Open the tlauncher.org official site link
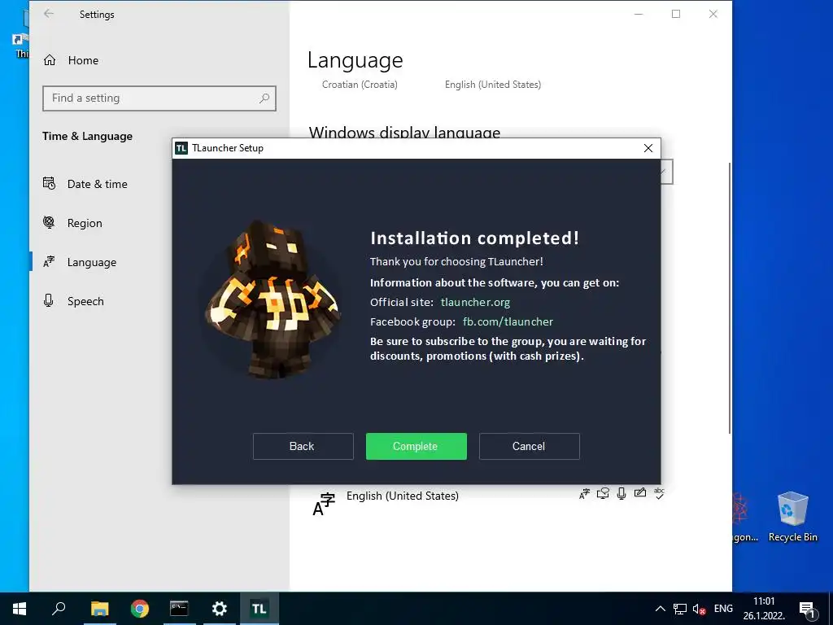Image resolution: width=833 pixels, height=625 pixels. (475, 303)
